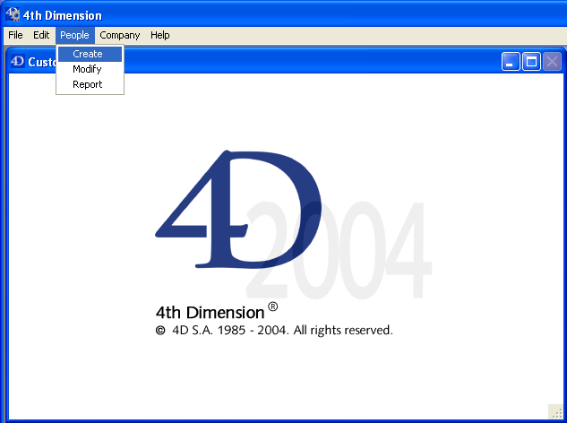The image size is (567, 423).
Task: Click the resize grip at bottom-right corner
Action: pyautogui.click(x=555, y=411)
